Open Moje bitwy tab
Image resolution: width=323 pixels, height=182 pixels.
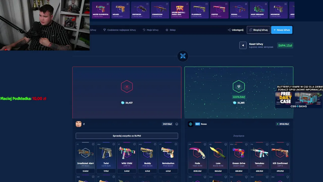coord(151,30)
